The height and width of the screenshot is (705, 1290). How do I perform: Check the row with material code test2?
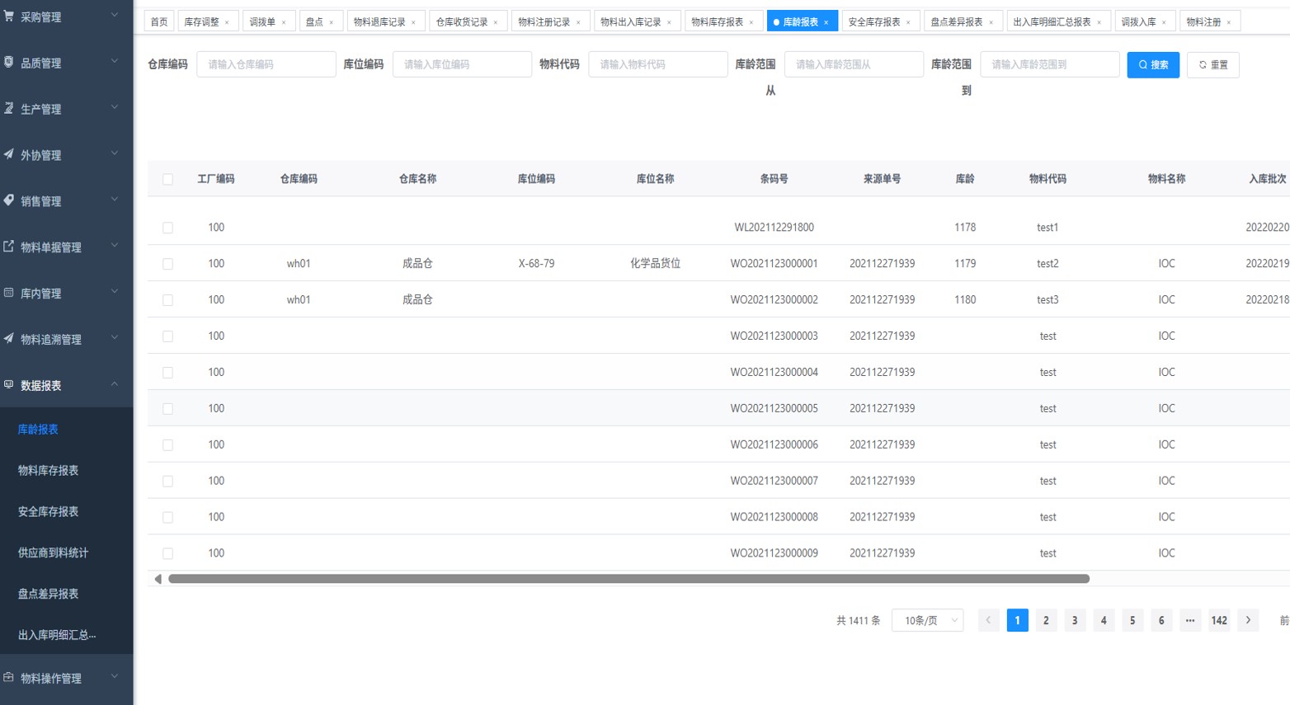pos(167,264)
